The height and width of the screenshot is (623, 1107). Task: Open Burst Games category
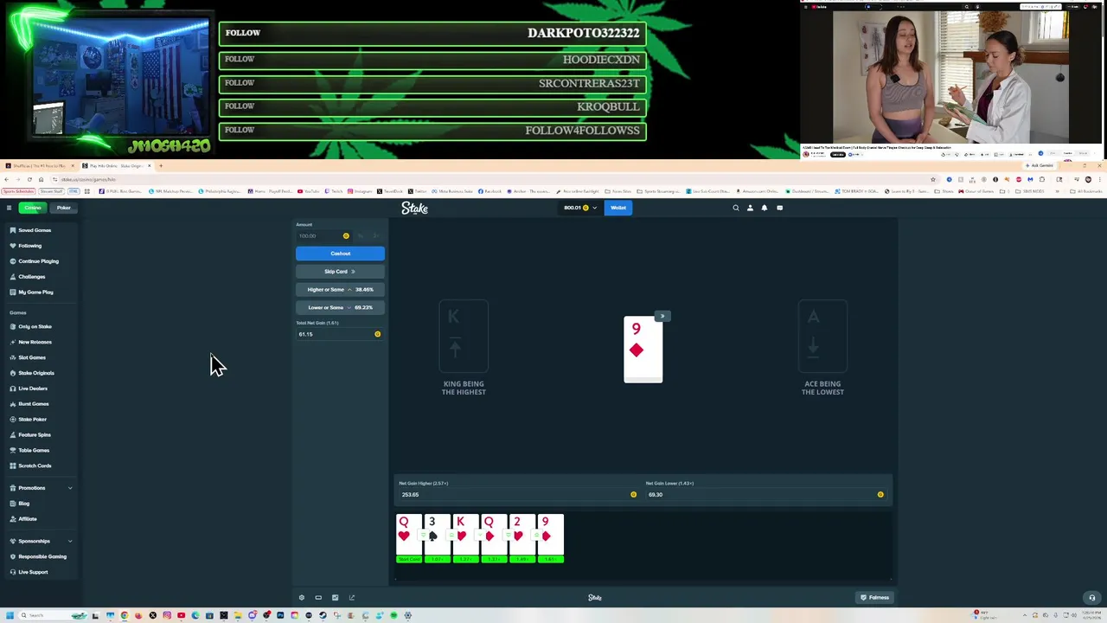point(34,404)
